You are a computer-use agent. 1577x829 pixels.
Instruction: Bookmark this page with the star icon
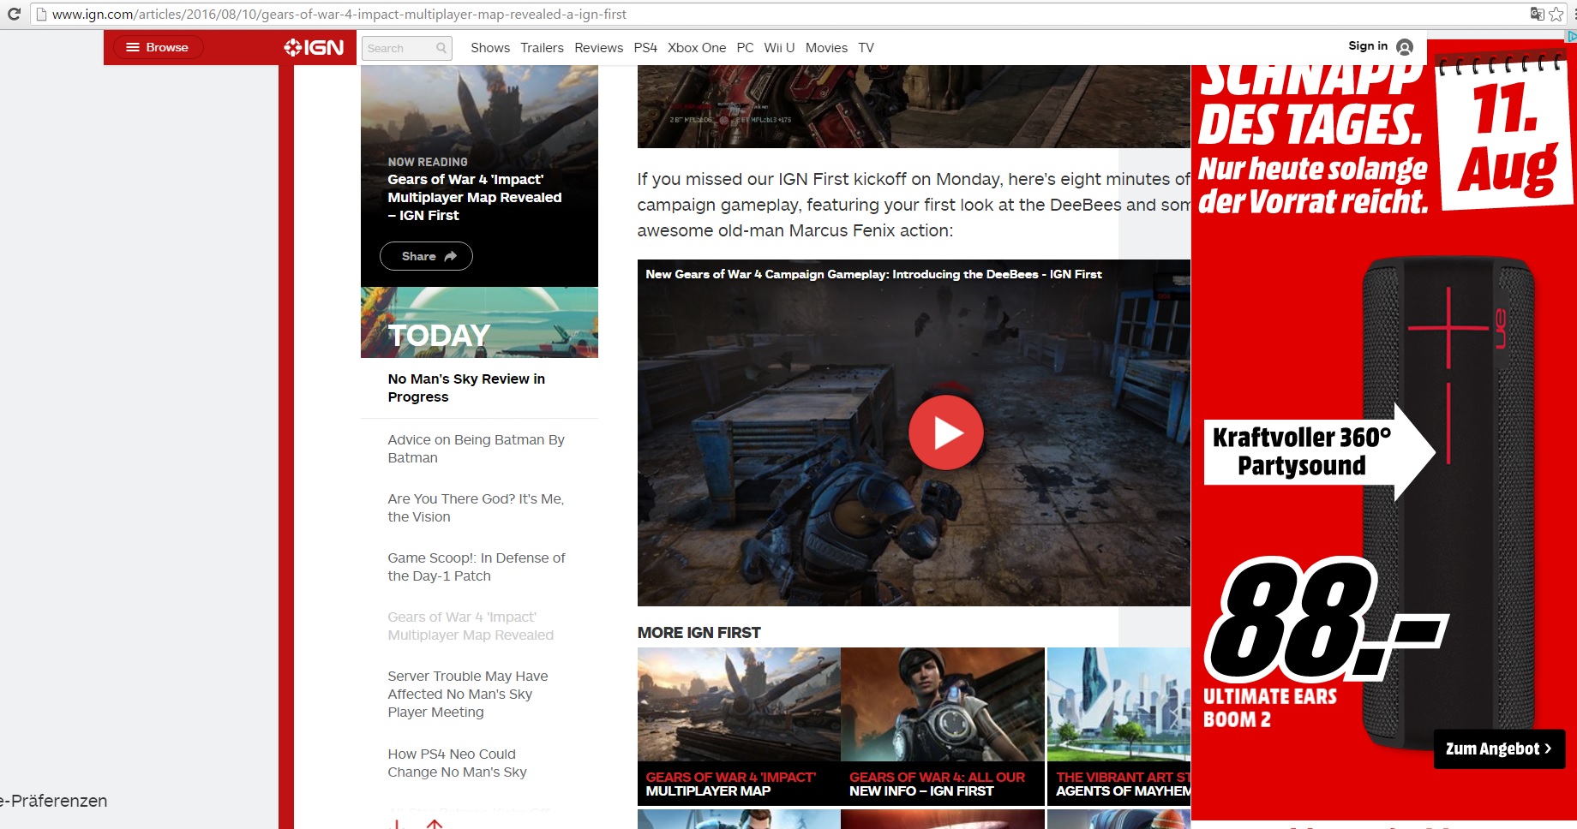point(1556,14)
